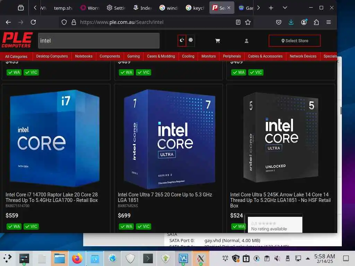
Task: Go forward in browser history
Action: 20,22
